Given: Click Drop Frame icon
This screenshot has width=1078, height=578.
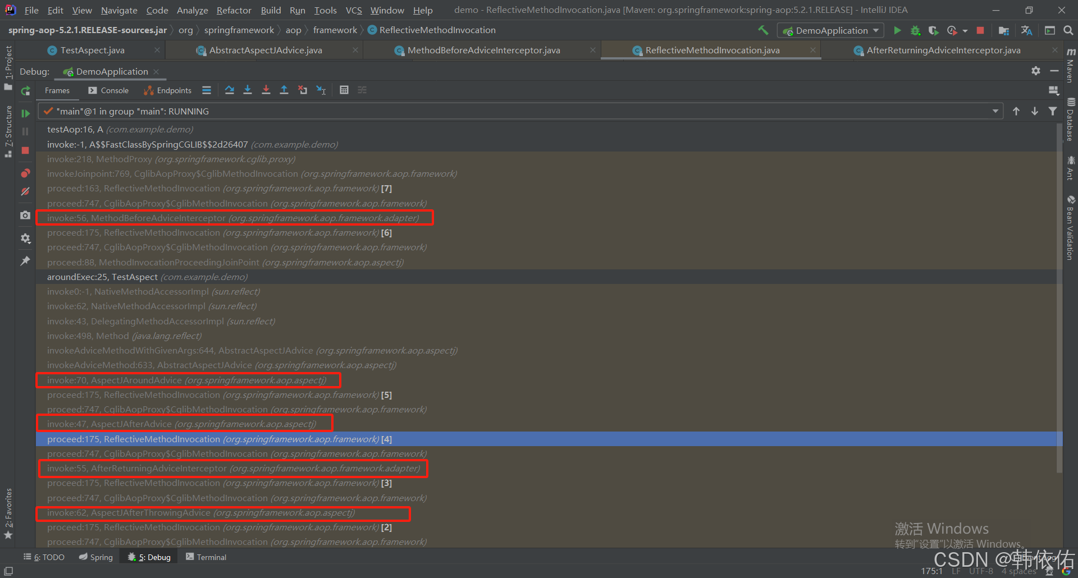Looking at the screenshot, I should click(x=303, y=90).
